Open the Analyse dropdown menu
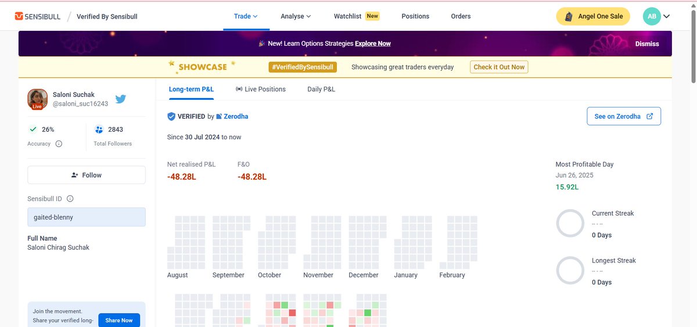The width and height of the screenshot is (697, 327). coord(296,16)
